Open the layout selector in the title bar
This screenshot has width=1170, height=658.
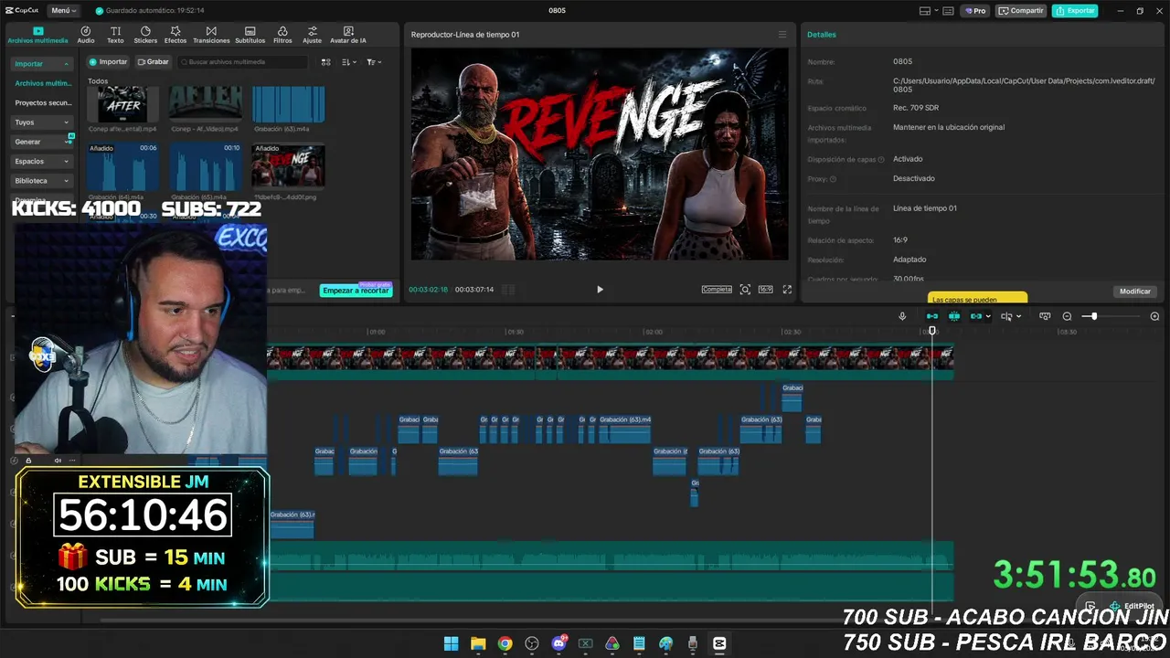(929, 11)
